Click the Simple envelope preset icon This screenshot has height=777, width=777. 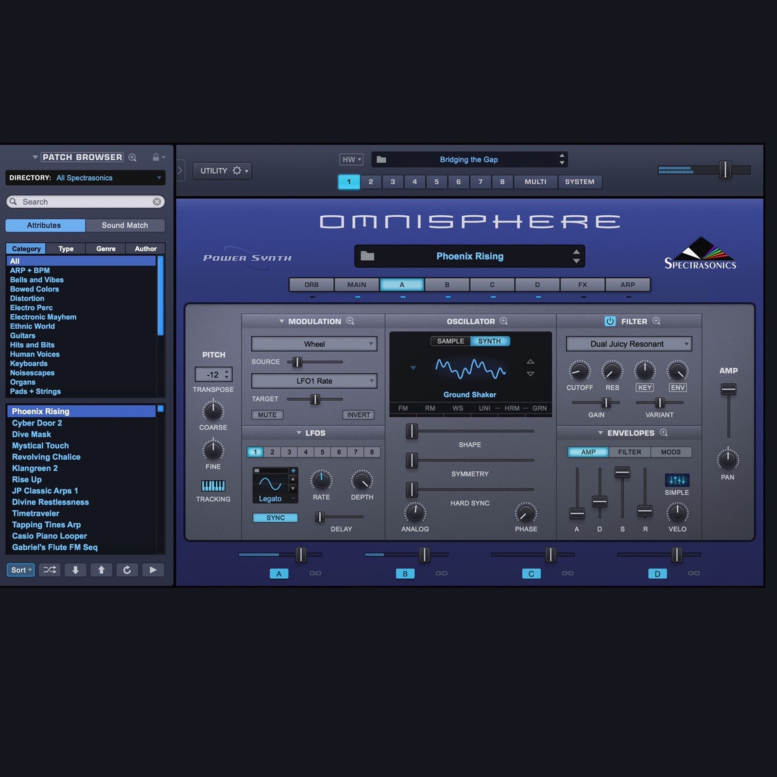pyautogui.click(x=677, y=480)
